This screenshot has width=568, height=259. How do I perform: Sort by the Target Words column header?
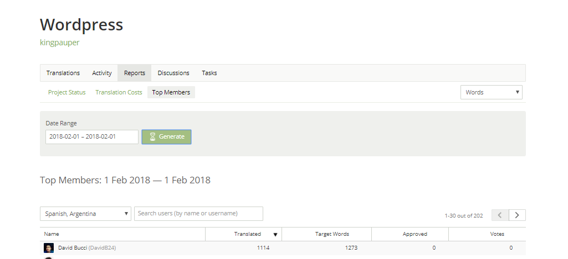[332, 234]
